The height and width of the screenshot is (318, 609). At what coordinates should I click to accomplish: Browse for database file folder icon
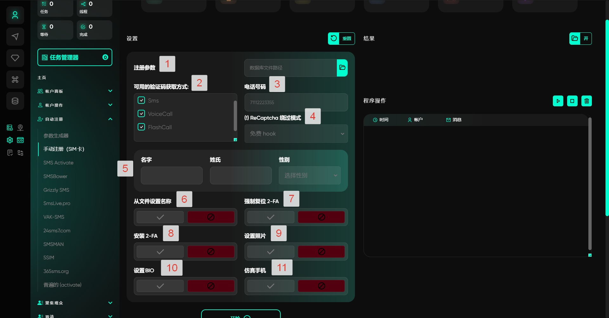tap(342, 68)
